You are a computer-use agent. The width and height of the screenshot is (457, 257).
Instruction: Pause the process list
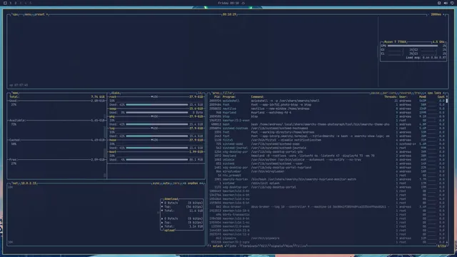click(x=375, y=93)
